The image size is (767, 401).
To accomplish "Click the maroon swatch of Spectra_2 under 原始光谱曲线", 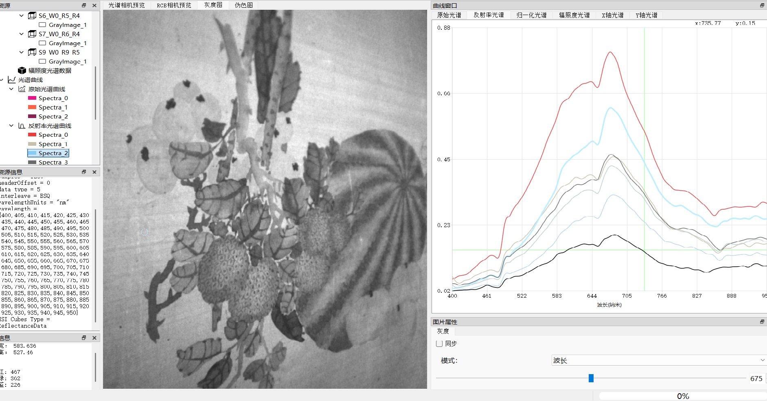I will [x=32, y=116].
